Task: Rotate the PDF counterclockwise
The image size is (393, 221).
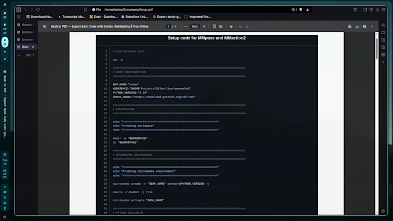Action: pyautogui.click(x=221, y=27)
